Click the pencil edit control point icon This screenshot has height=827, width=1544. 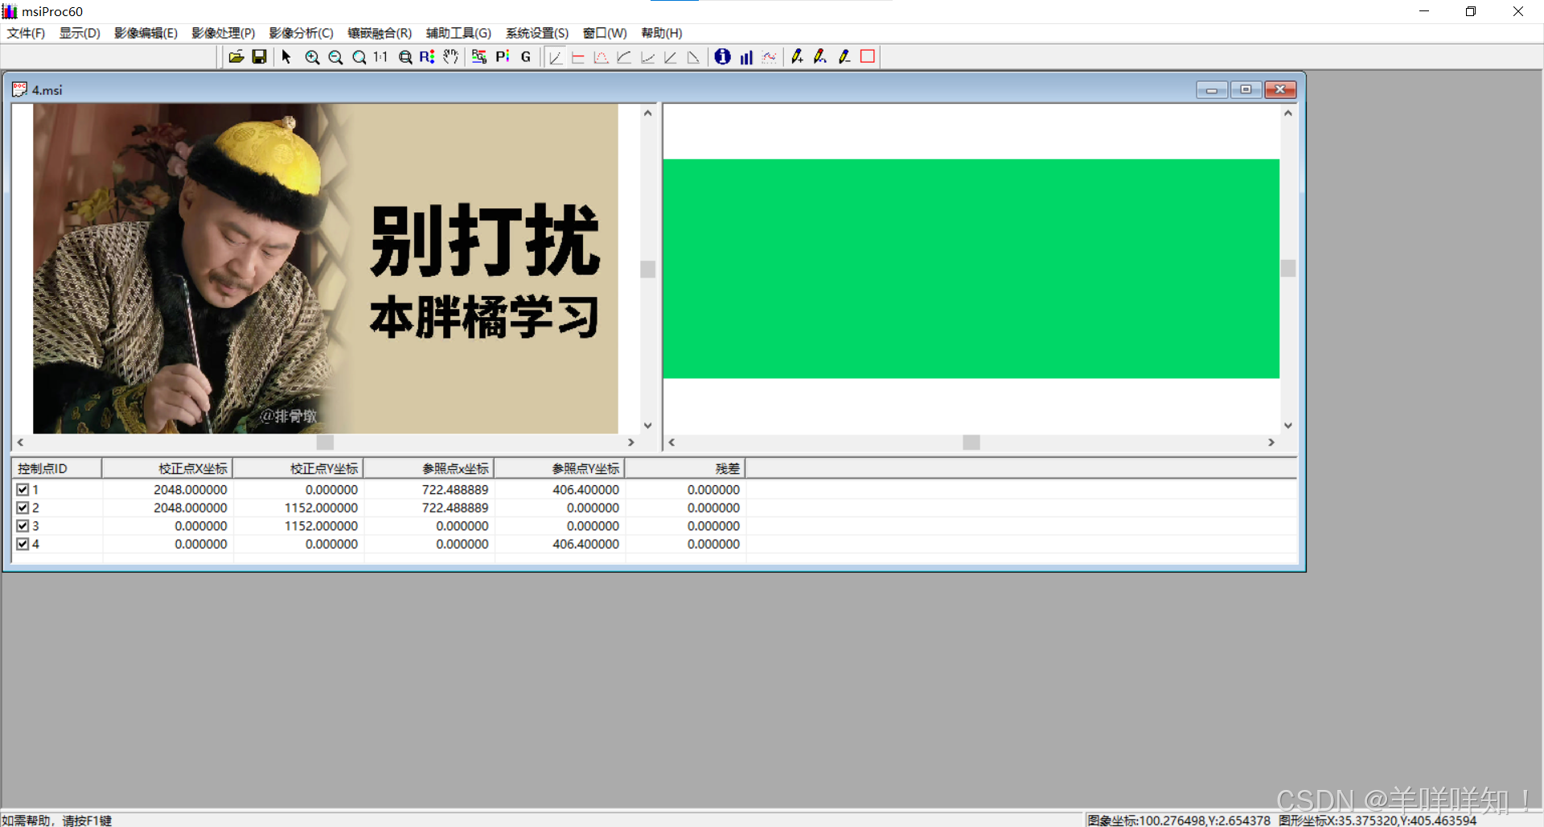[820, 56]
